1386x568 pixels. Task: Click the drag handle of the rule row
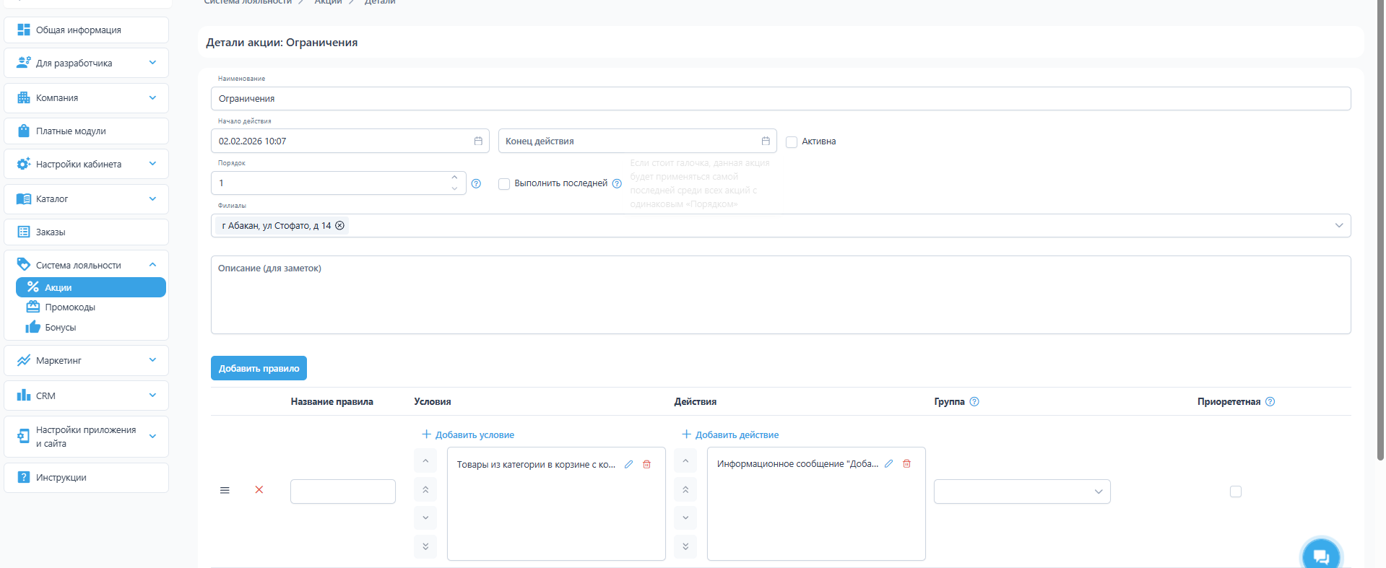(225, 490)
